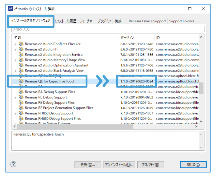Viewport: 216px width, 177px height.
Task: Switch to the インストール履歴 tab
Action: coord(66,21)
